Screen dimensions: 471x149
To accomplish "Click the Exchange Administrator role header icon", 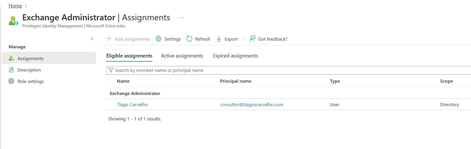I will [13, 21].
